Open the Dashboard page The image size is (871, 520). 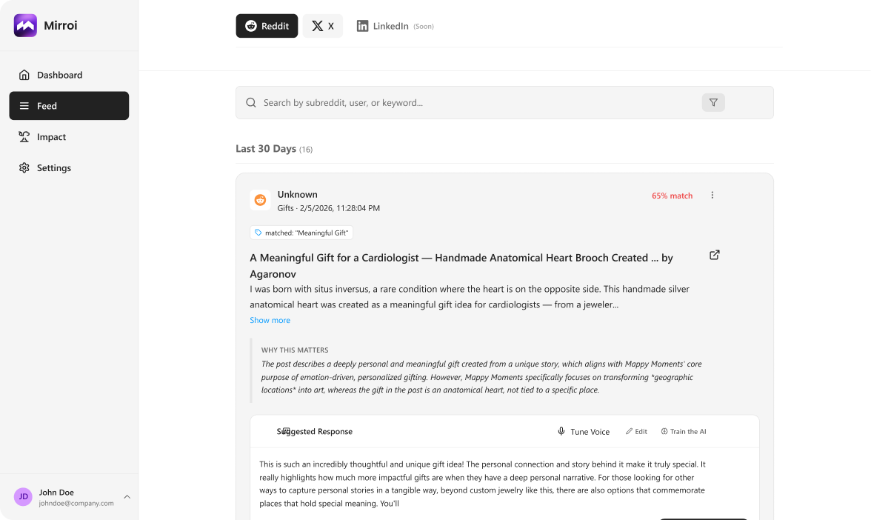[59, 75]
